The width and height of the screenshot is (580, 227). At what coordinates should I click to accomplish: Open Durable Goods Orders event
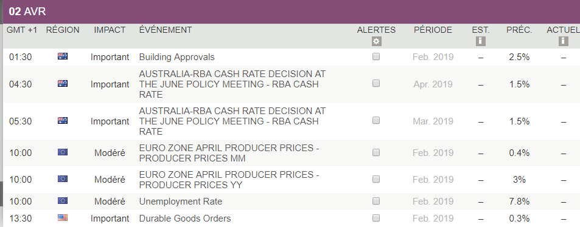(185, 219)
